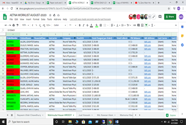
Task: Click Decrease decimal places icon
Action: (40, 25)
